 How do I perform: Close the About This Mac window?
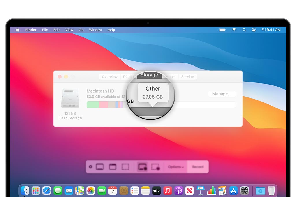(60, 77)
